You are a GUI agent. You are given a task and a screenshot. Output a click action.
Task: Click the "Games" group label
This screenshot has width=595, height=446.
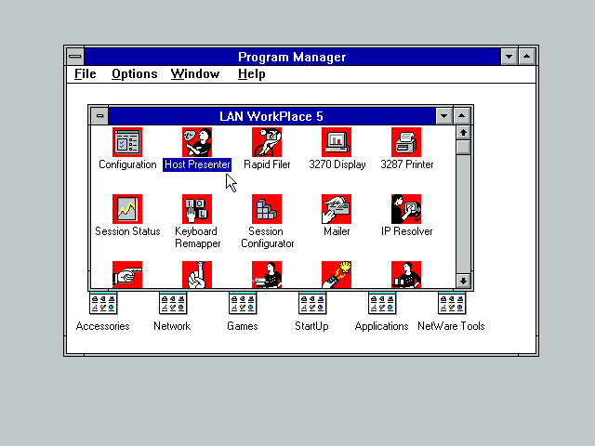[x=243, y=326]
